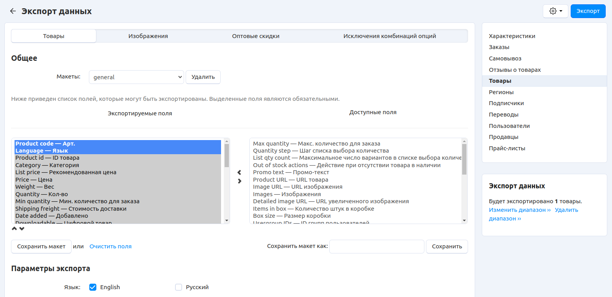Enable the Русский language checkbox

click(x=179, y=287)
